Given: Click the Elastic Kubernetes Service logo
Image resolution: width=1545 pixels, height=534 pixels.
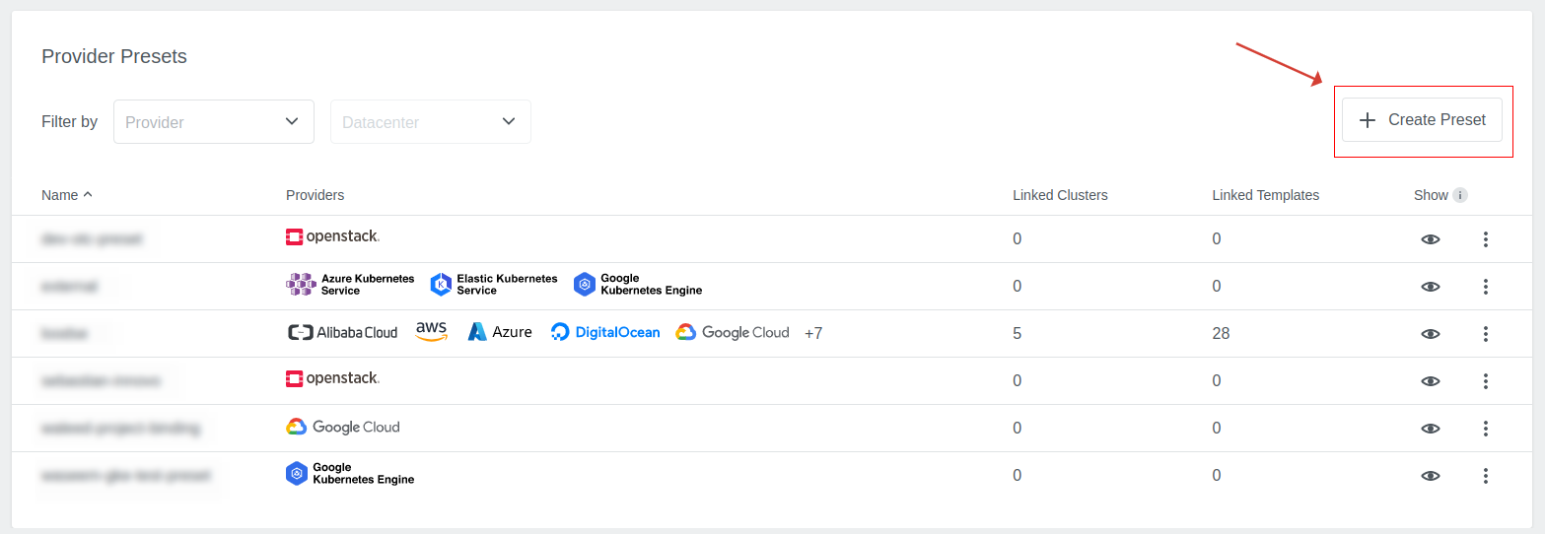Looking at the screenshot, I should pos(494,286).
